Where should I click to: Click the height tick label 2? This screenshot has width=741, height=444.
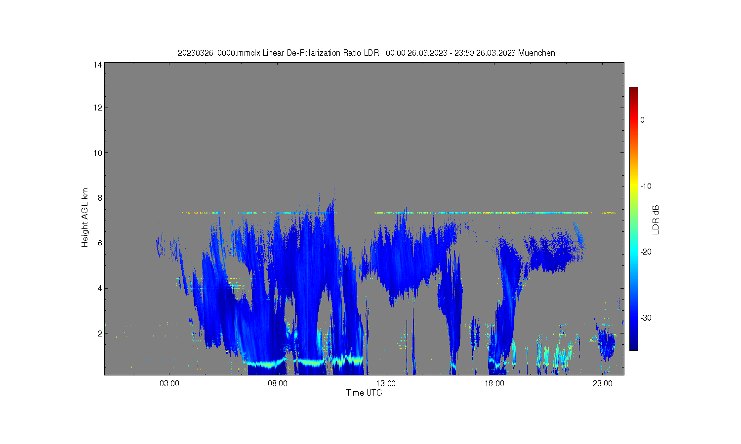pos(100,333)
